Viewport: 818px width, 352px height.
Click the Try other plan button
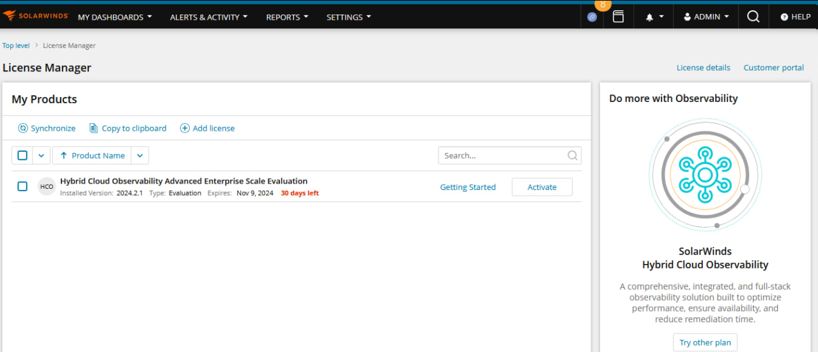pos(706,342)
